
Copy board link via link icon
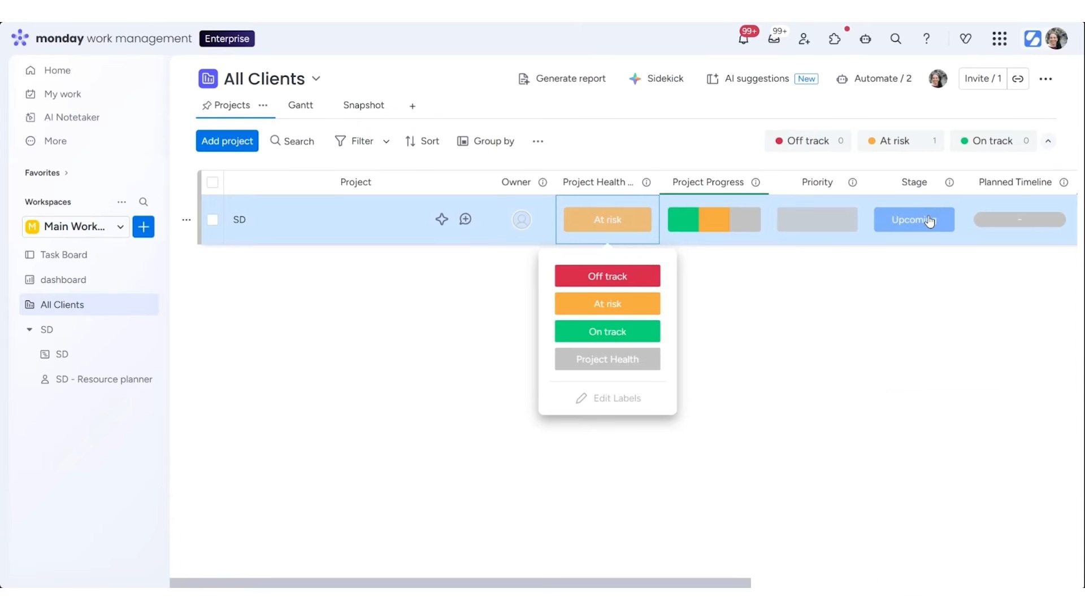[1018, 79]
